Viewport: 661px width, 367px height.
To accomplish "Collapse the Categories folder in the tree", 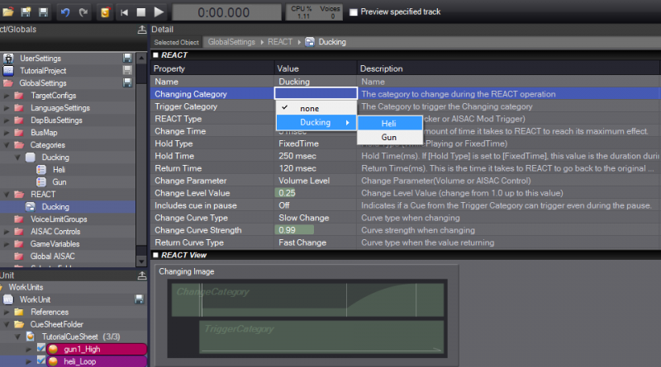I will [x=7, y=145].
